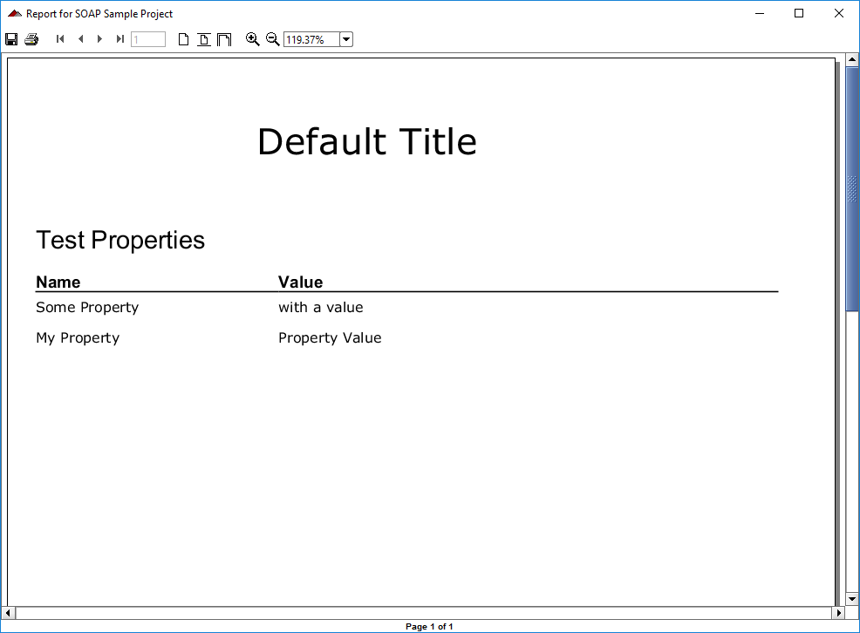Select the fit width icon
860x633 pixels.
pos(224,38)
